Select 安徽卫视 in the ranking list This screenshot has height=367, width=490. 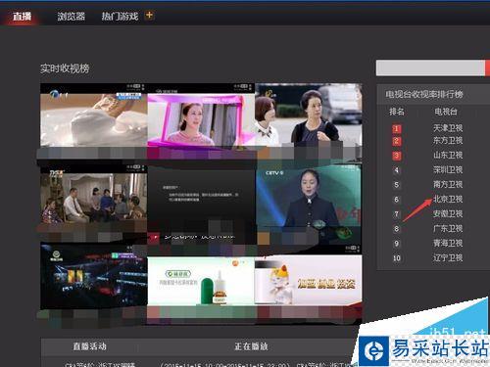click(x=448, y=213)
